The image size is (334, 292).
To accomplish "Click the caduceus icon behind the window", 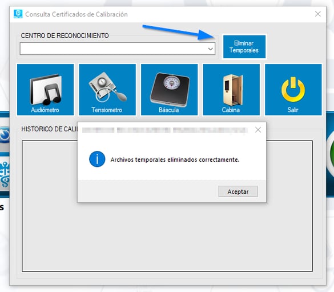I will coord(5,174).
